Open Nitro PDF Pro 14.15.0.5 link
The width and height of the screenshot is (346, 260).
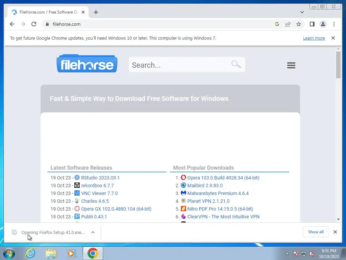coord(220,209)
